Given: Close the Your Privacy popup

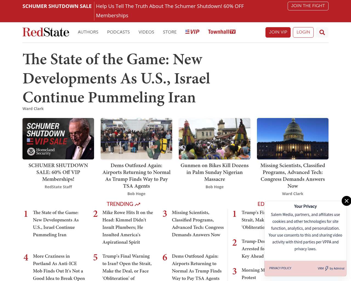Looking at the screenshot, I should (x=346, y=201).
